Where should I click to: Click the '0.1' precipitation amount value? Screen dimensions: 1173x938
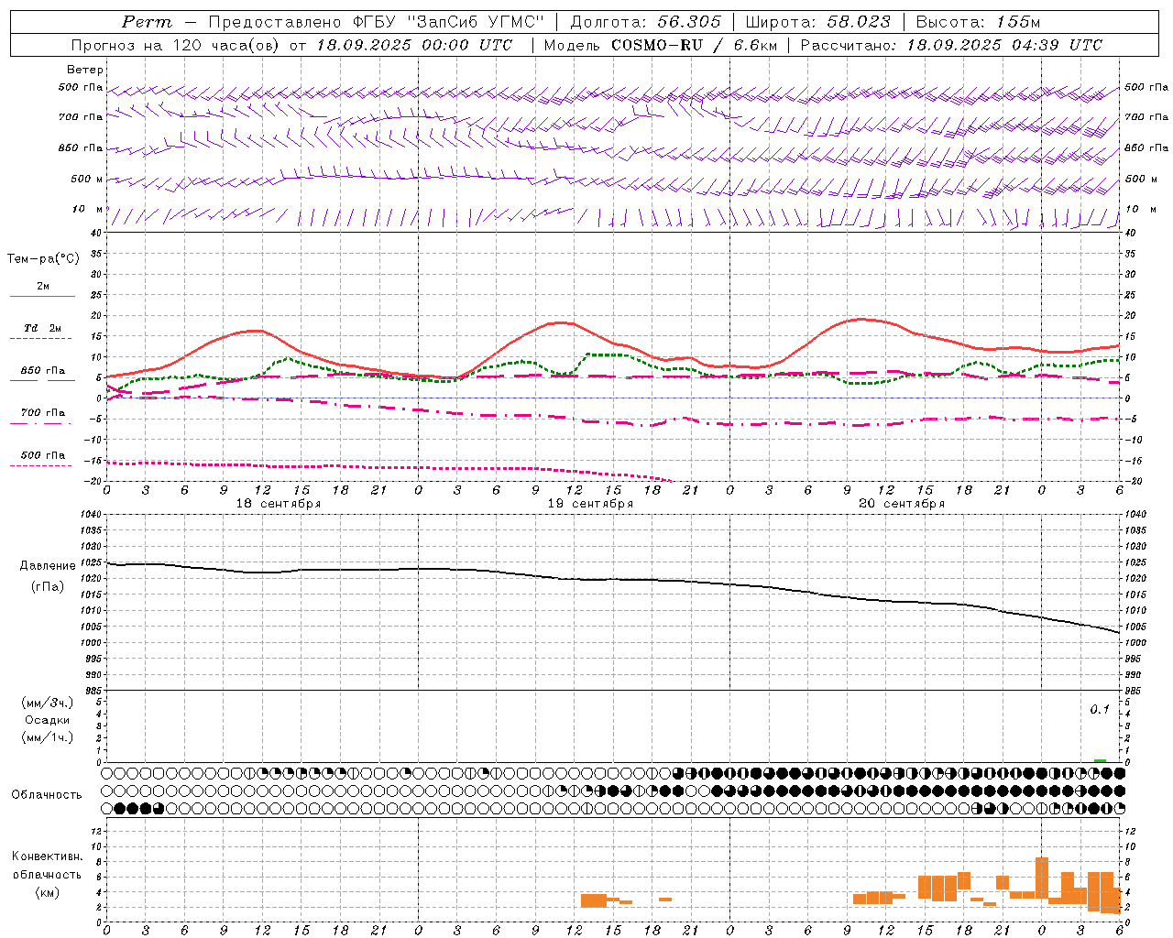point(1100,709)
